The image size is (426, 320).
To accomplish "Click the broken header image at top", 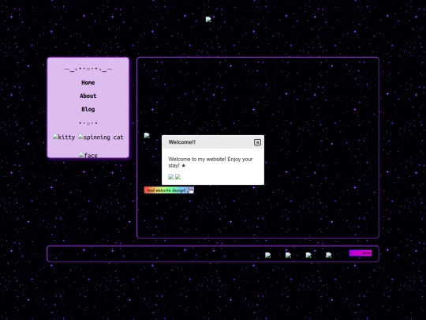I will 208,19.
